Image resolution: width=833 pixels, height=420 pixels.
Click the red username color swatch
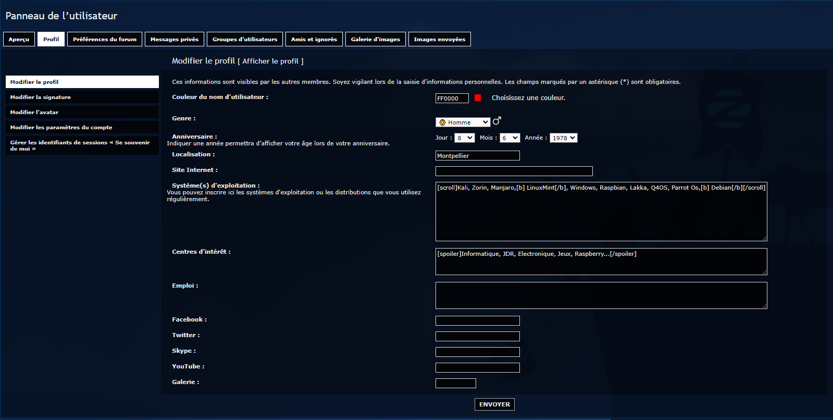[478, 98]
